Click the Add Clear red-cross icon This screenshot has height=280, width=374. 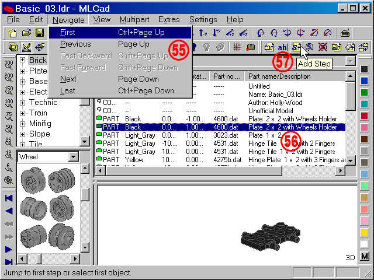pyautogui.click(x=323, y=47)
